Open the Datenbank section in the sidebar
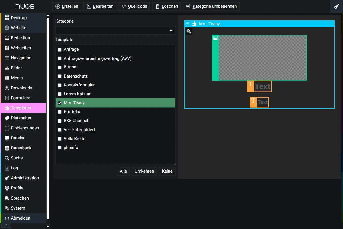This screenshot has width=343, height=229. click(21, 148)
